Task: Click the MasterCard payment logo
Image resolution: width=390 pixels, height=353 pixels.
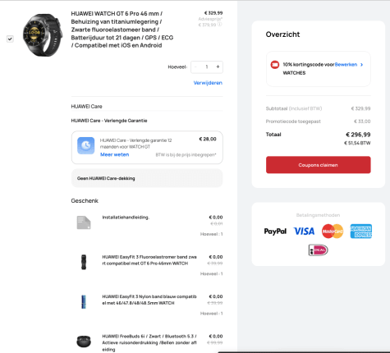Action: (x=333, y=232)
